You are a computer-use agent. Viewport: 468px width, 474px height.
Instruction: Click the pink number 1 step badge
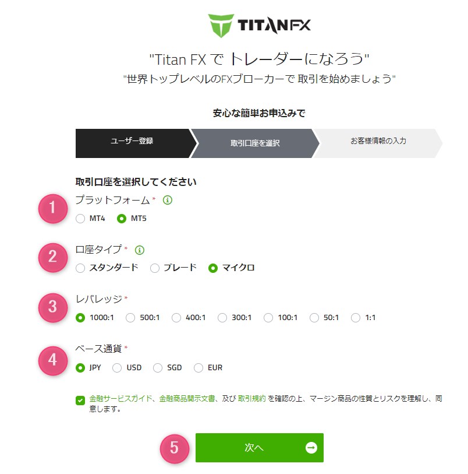point(52,208)
